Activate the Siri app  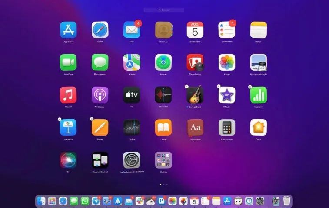68,160
